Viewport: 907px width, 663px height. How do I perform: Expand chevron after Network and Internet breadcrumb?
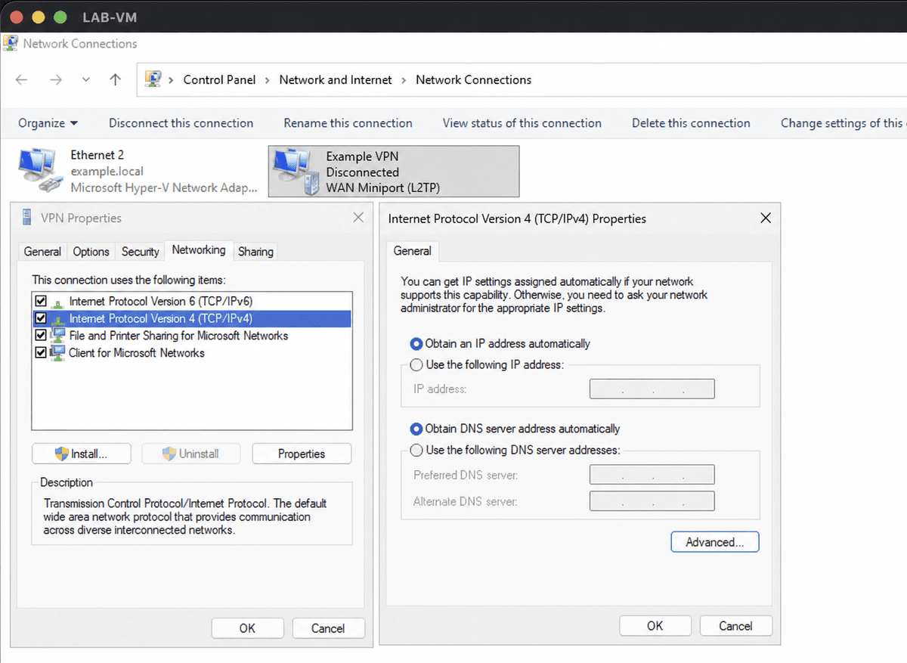click(x=404, y=79)
